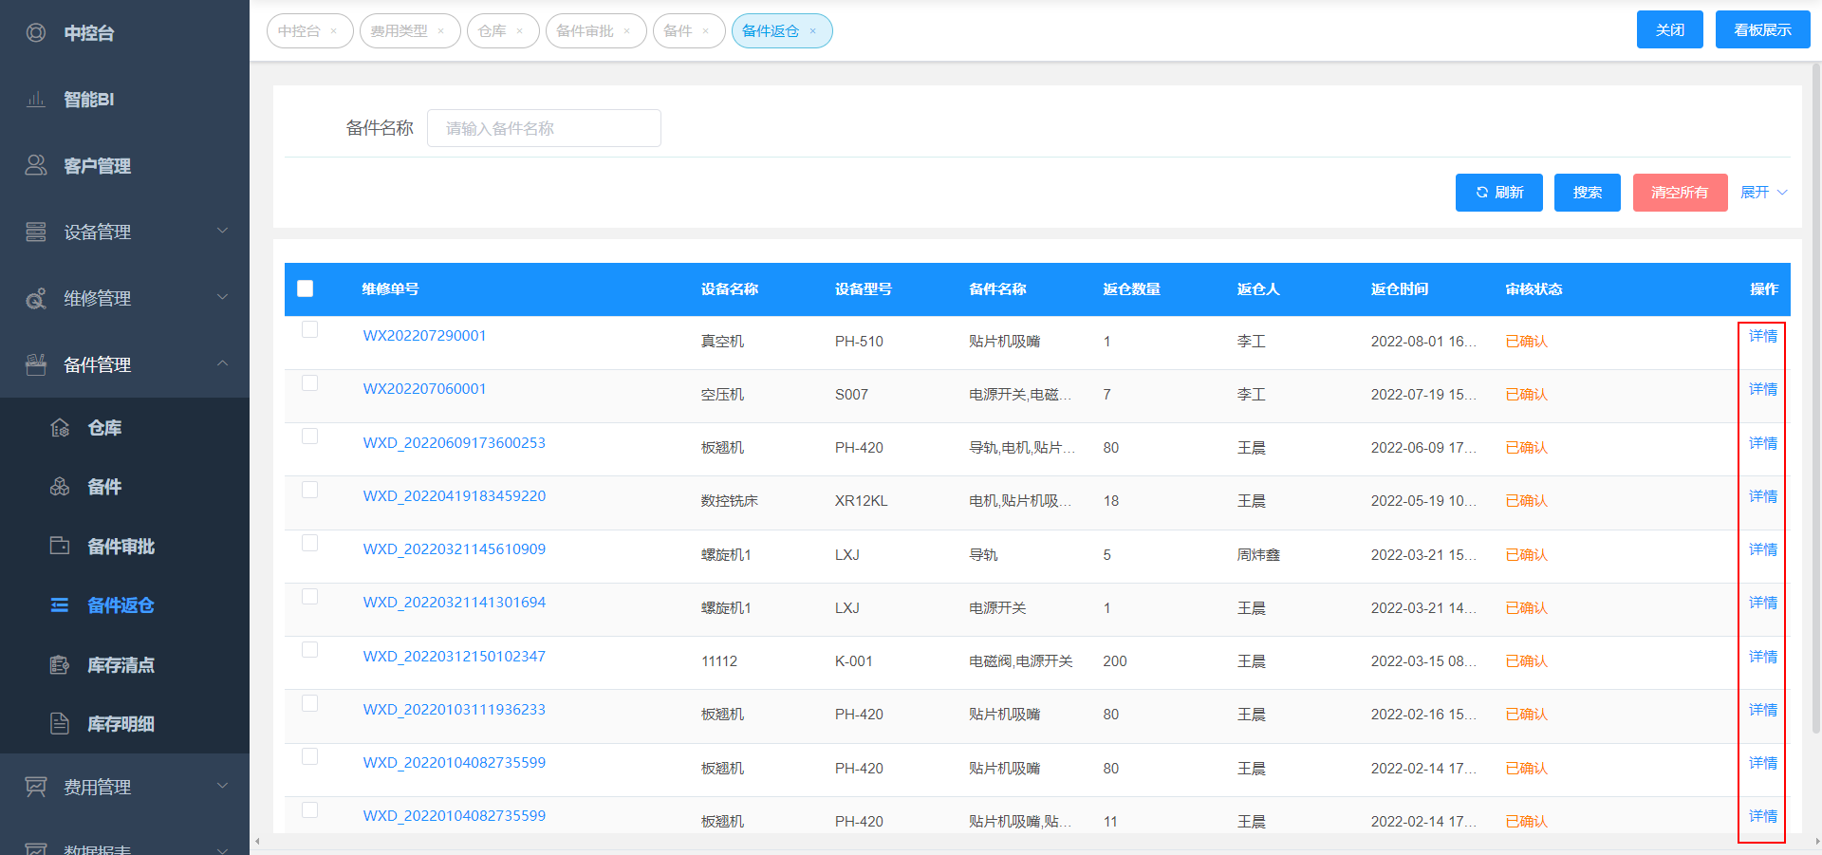1822x855 pixels.
Task: Check the row for WX202207290001
Action: pyautogui.click(x=309, y=330)
